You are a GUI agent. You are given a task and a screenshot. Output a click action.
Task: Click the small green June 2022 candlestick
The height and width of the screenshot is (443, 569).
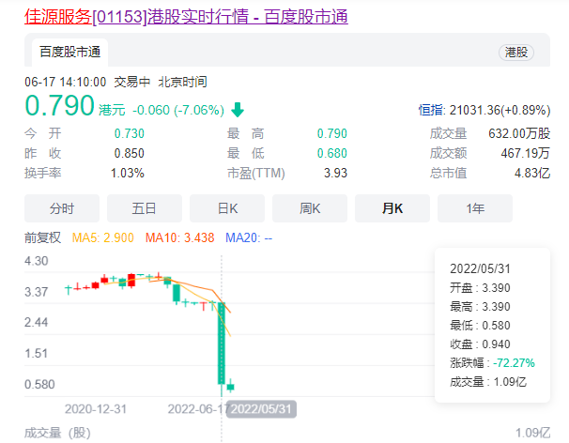pyautogui.click(x=230, y=387)
